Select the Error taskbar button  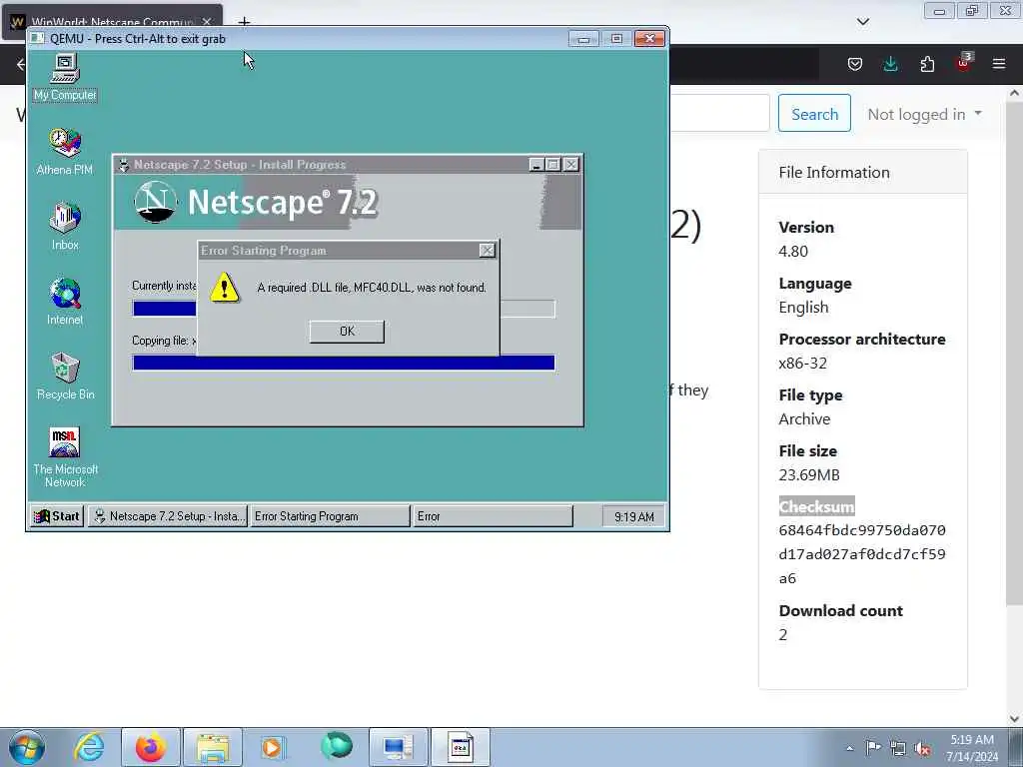493,516
